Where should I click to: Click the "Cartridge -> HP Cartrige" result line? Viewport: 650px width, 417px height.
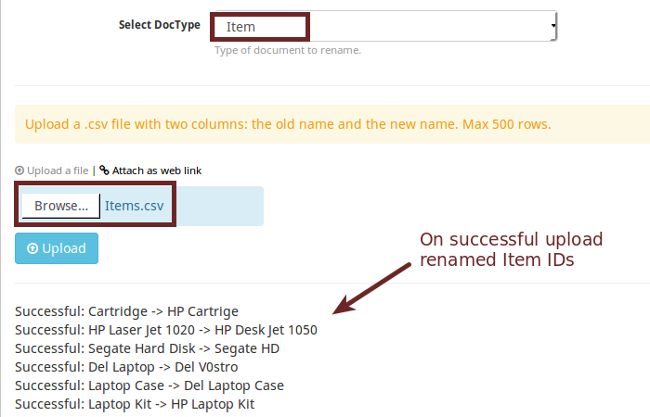point(126,311)
